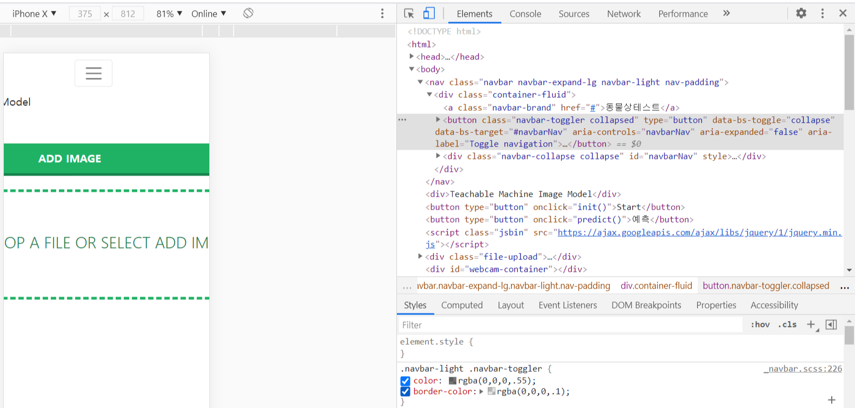Select the nav.navbar breadcrumb item
The image size is (855, 408).
[513, 286]
